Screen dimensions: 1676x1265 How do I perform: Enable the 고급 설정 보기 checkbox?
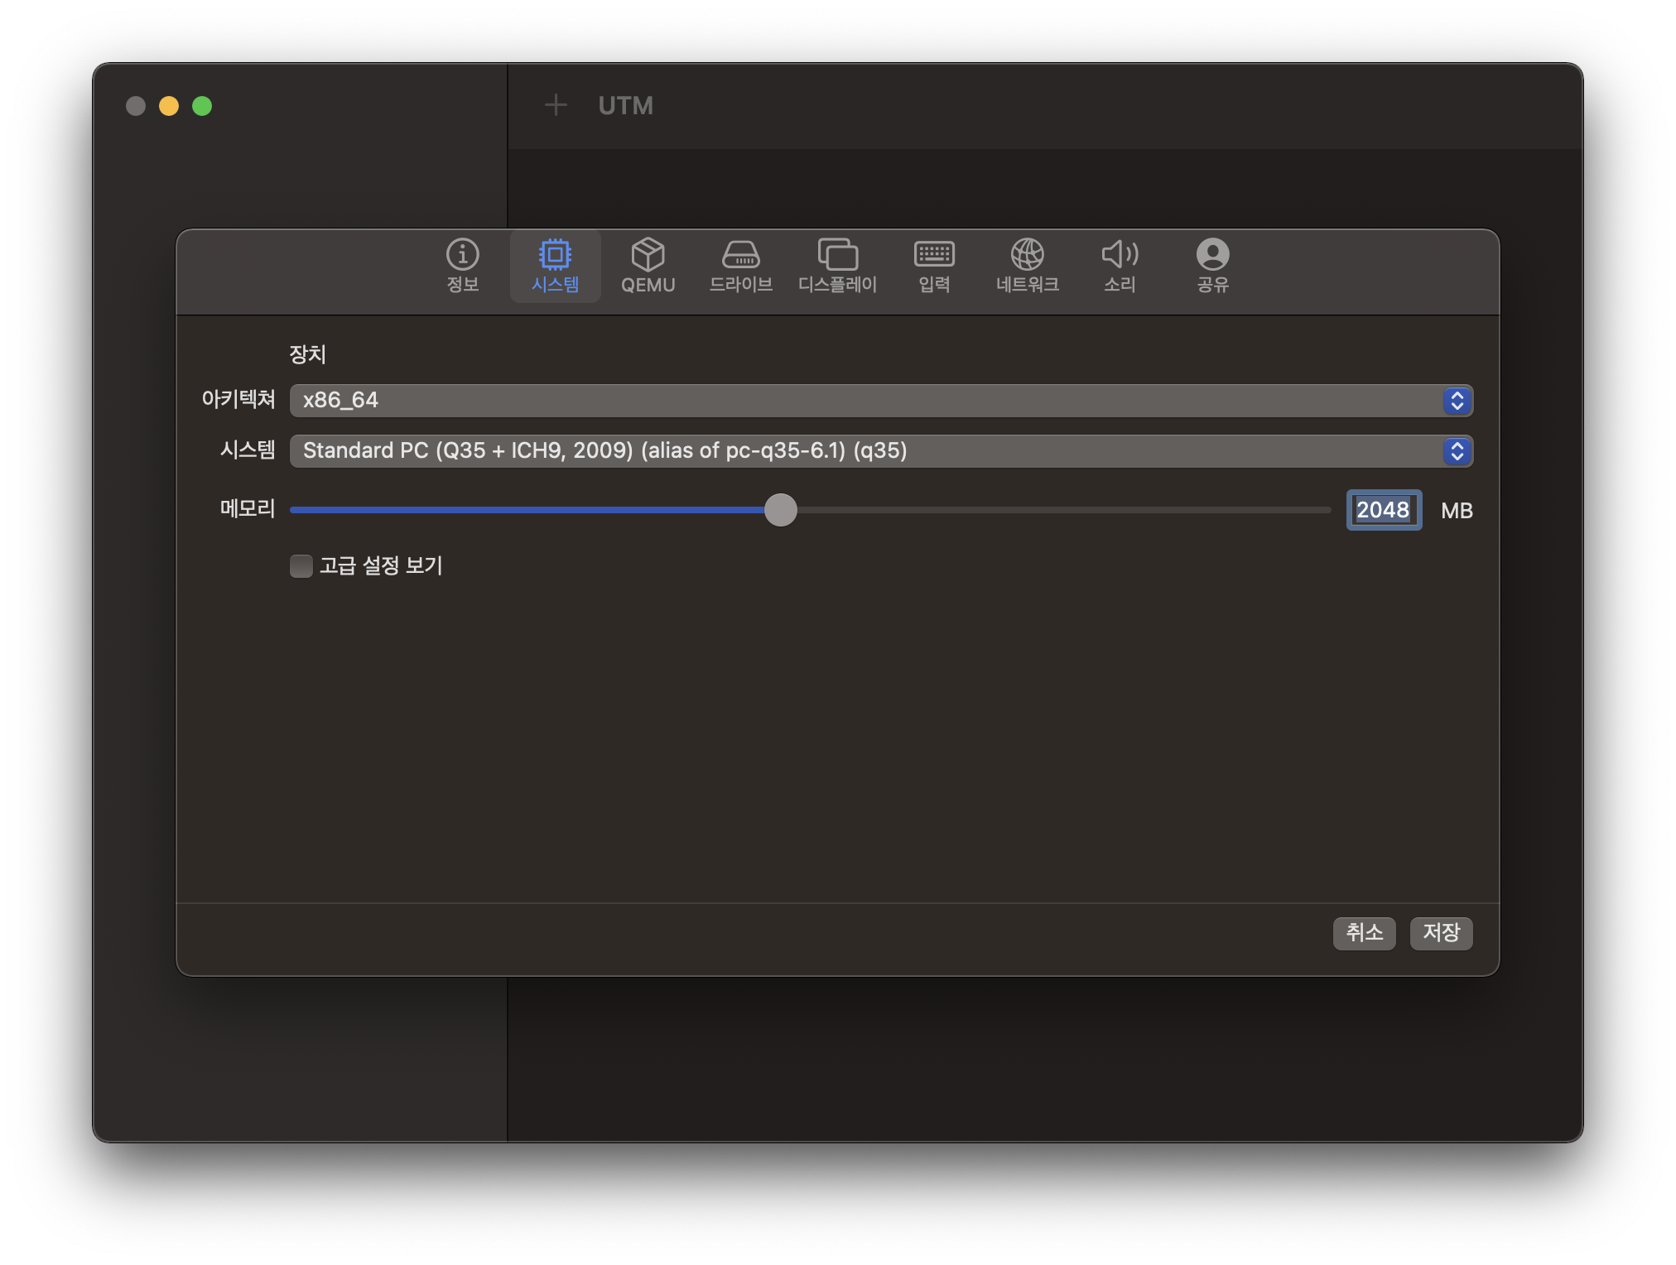tap(301, 566)
